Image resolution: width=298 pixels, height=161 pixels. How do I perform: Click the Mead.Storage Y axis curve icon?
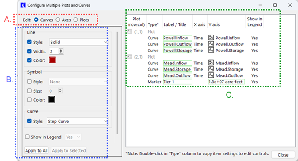[x=211, y=69]
